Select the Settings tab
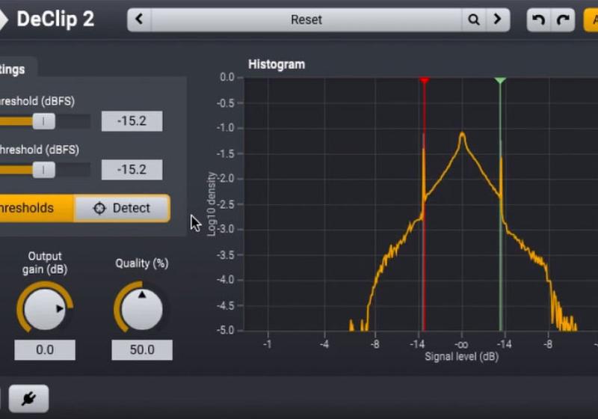Screen dimensions: 598x419 point(15,69)
